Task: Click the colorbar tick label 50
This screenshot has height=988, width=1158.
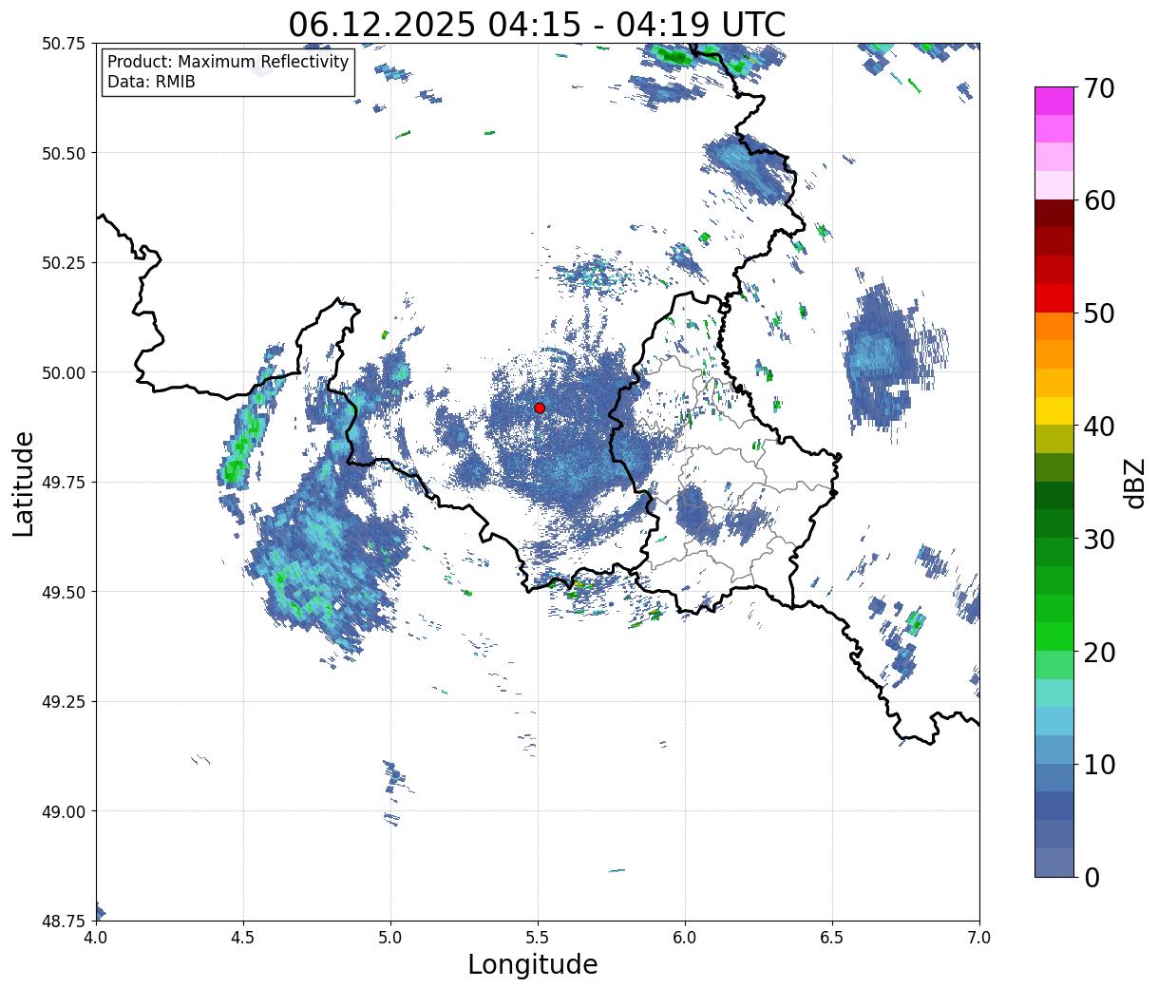Action: [x=1098, y=313]
